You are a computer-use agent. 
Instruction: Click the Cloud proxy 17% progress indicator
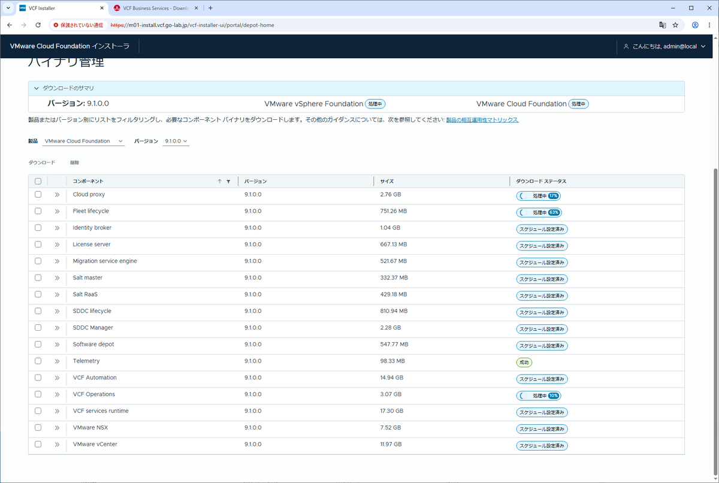539,196
